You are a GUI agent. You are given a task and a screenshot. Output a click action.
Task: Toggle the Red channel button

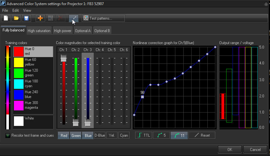click(x=64, y=135)
